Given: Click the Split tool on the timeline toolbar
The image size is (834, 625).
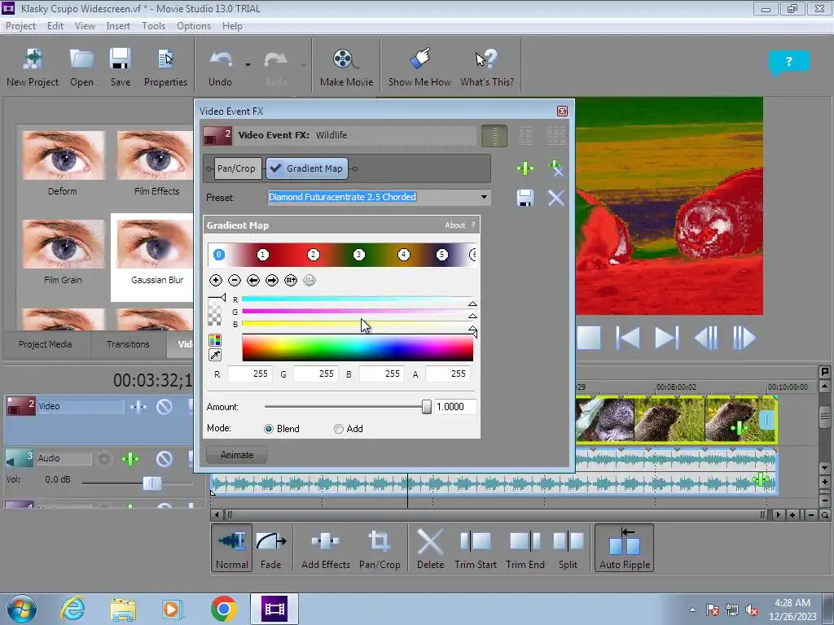Looking at the screenshot, I should [x=568, y=548].
